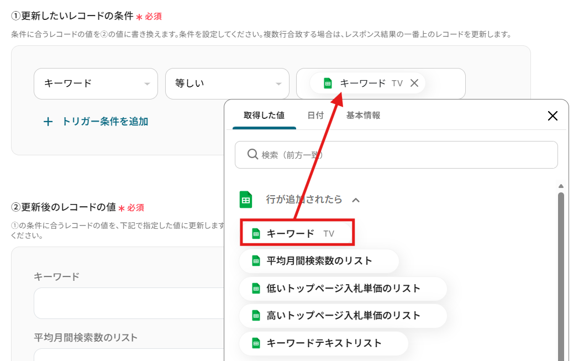Screen dimensions: 584x361
Task: Click sheet icon beside 平均月間検索数のリスト
Action: (x=256, y=261)
